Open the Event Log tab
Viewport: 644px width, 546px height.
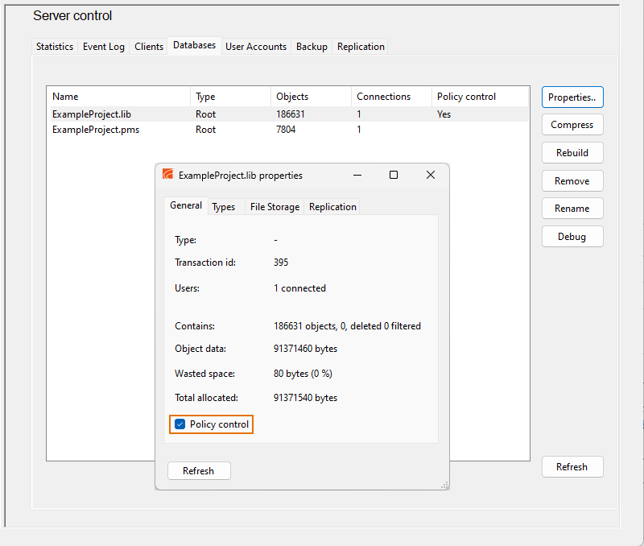pyautogui.click(x=104, y=47)
